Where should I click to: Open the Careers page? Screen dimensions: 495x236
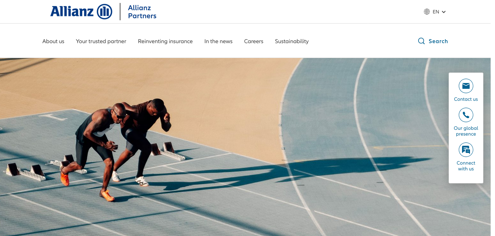point(254,41)
